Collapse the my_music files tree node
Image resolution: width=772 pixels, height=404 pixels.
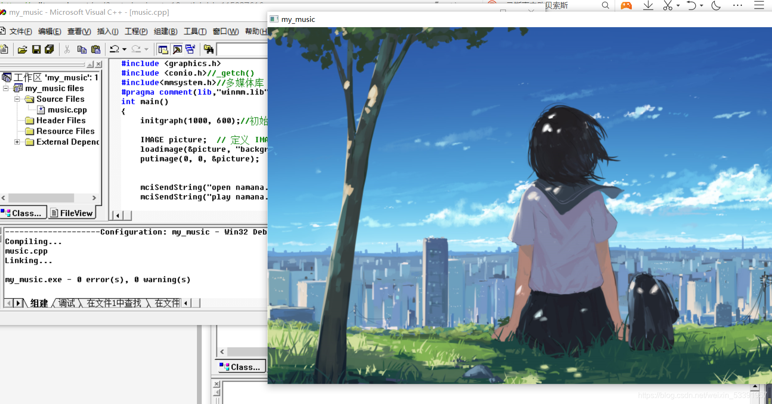pyautogui.click(x=6, y=89)
